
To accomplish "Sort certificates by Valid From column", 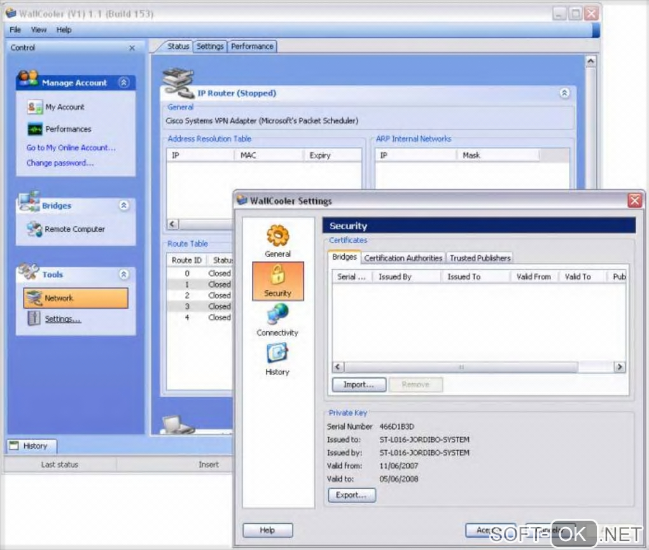I will tap(534, 277).
